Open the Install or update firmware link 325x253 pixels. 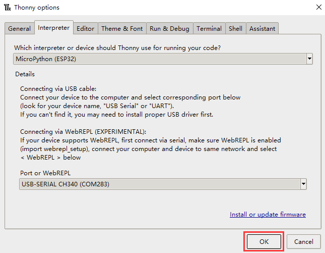(268, 214)
